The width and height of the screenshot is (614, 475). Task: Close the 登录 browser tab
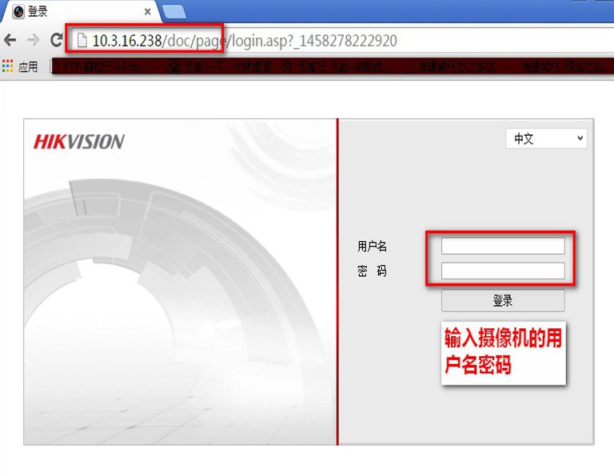tap(148, 12)
